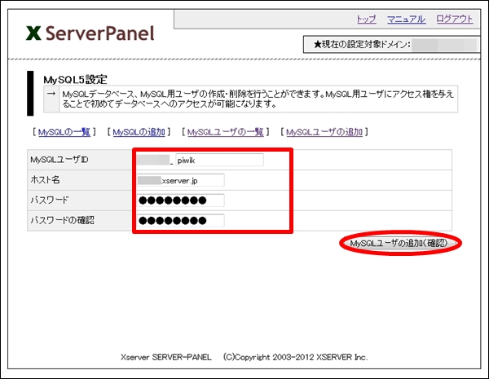Click the MySQLユーザの追加(確認) button

coord(399,243)
